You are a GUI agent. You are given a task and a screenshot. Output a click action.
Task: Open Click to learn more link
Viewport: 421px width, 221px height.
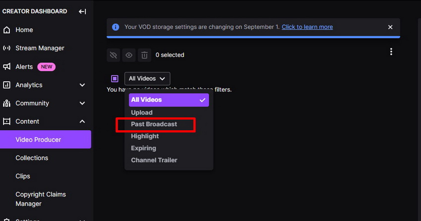click(307, 27)
